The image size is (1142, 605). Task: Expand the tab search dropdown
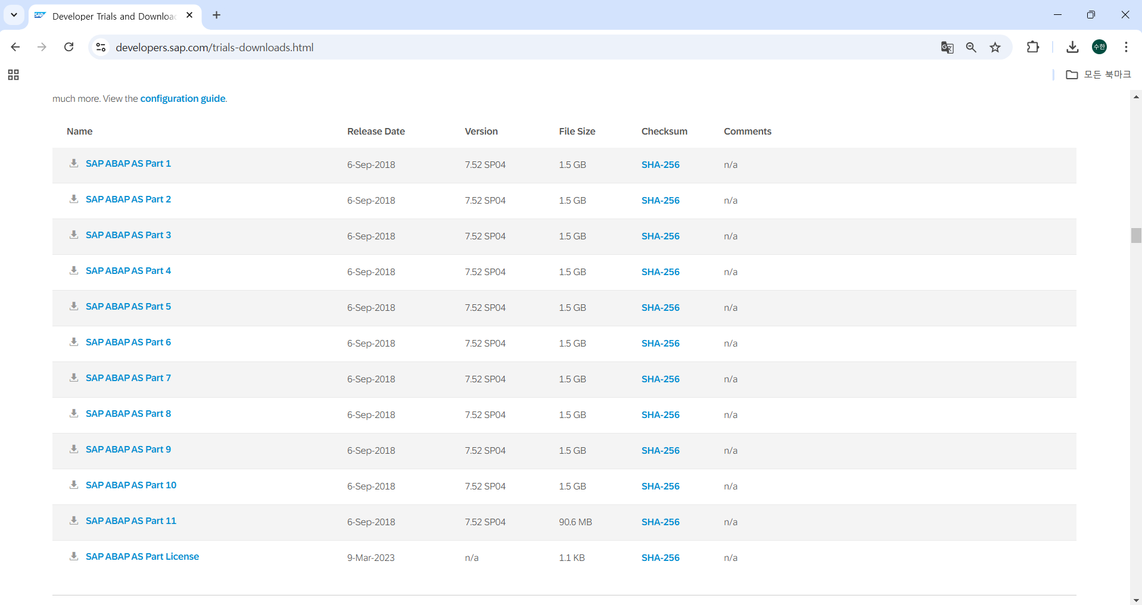coord(14,15)
